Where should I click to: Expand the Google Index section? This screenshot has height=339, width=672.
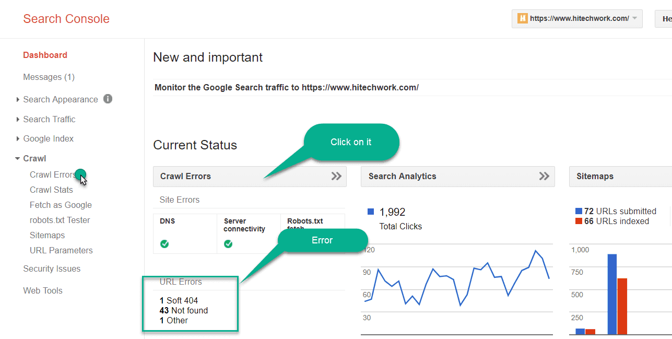(49, 138)
